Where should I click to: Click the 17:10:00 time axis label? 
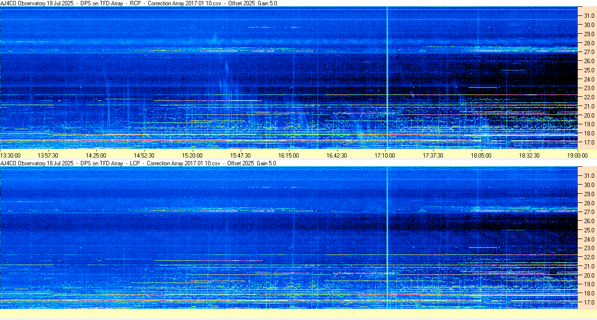tap(385, 155)
